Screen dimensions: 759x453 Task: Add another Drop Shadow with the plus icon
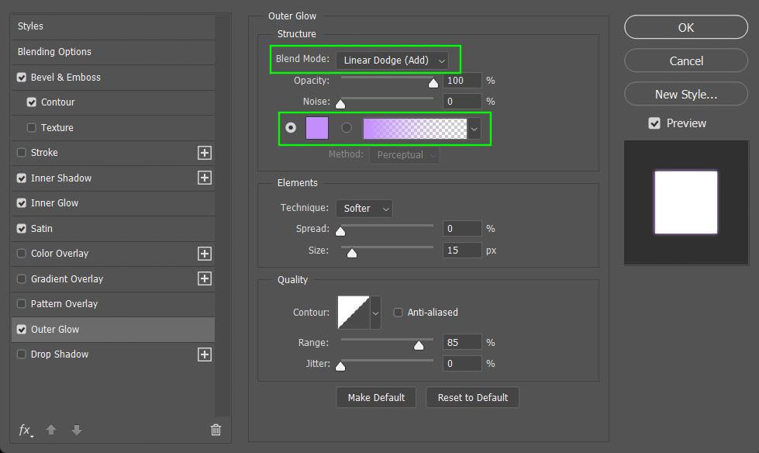204,354
